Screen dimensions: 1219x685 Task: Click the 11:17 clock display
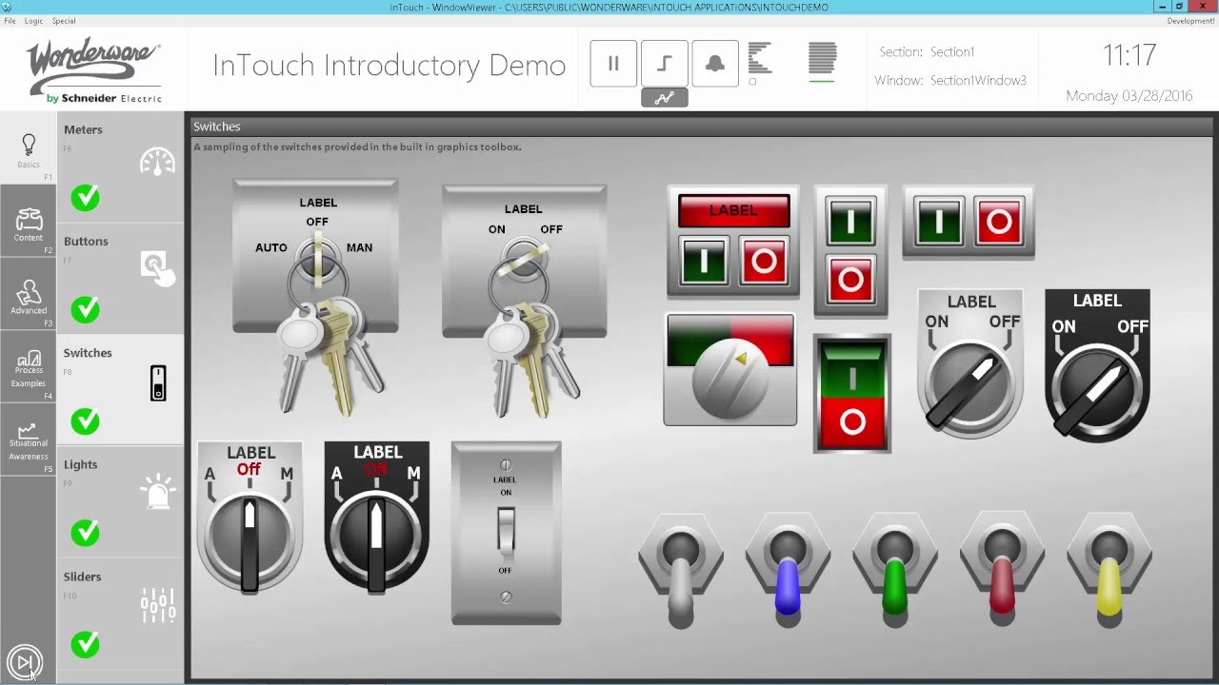click(x=1129, y=56)
